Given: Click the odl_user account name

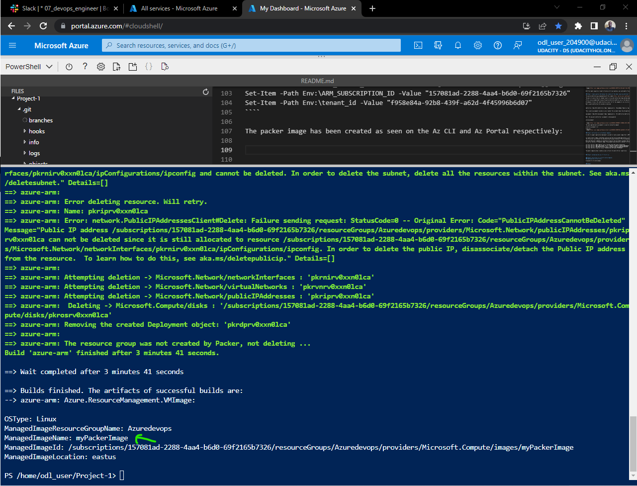Looking at the screenshot, I should pyautogui.click(x=577, y=42).
